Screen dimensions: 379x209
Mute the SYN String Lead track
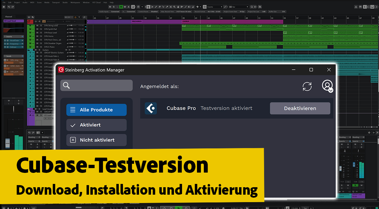click(x=37, y=25)
